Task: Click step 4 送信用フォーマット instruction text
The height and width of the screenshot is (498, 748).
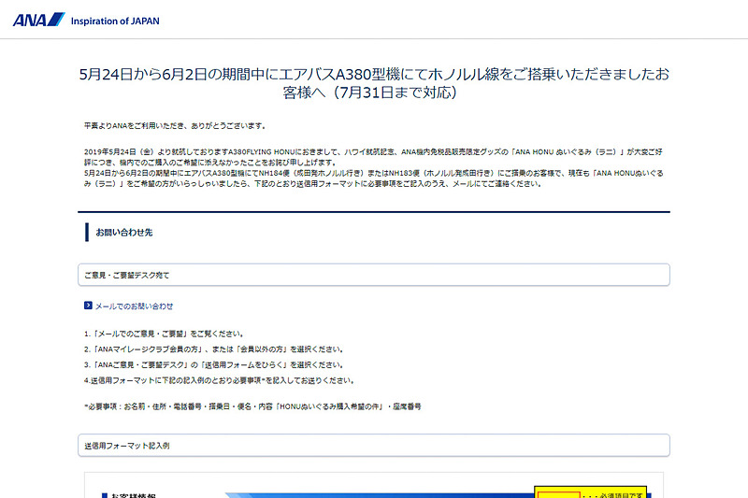Action: point(219,381)
